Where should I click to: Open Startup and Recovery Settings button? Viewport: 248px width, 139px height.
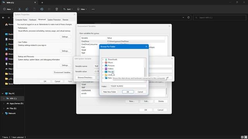coord(65,65)
